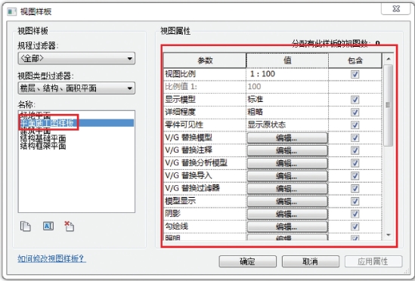
Task: Click the 确定 button
Action: [x=248, y=261]
